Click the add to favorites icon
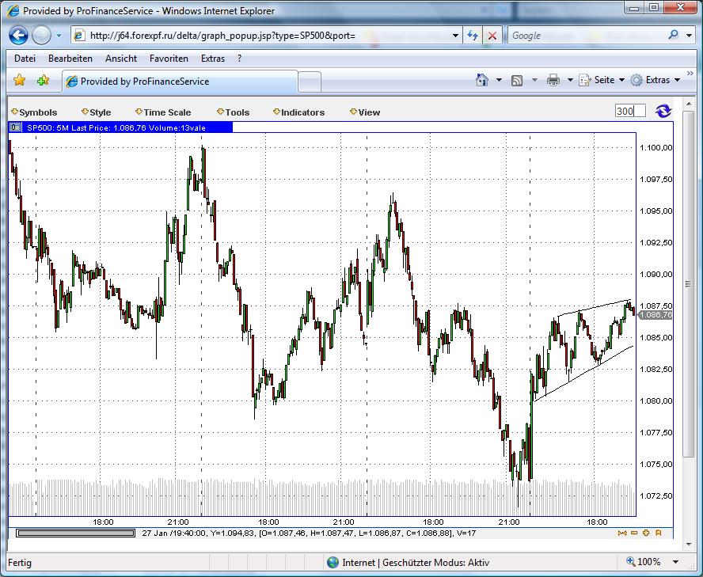703x577 pixels. click(x=43, y=80)
